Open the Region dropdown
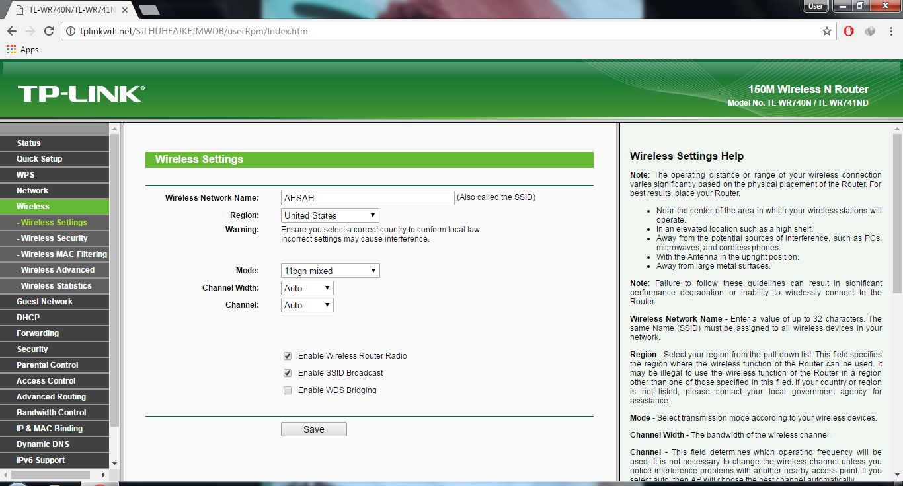903x486 pixels. point(330,215)
